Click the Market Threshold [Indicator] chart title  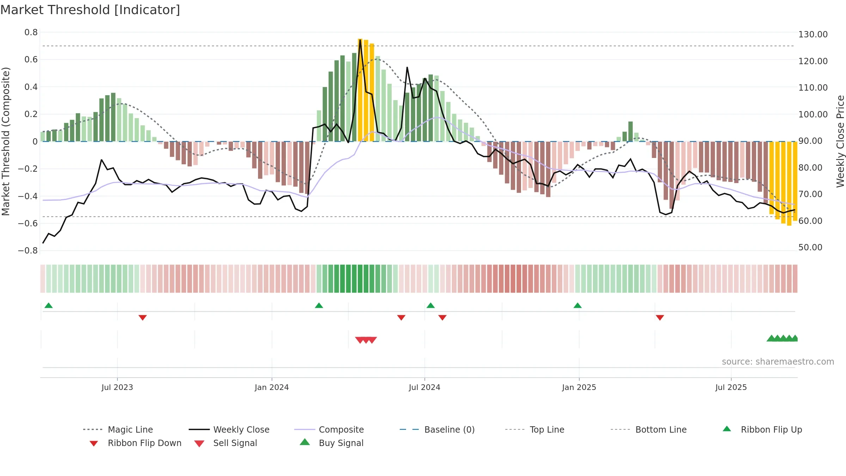[x=90, y=10]
